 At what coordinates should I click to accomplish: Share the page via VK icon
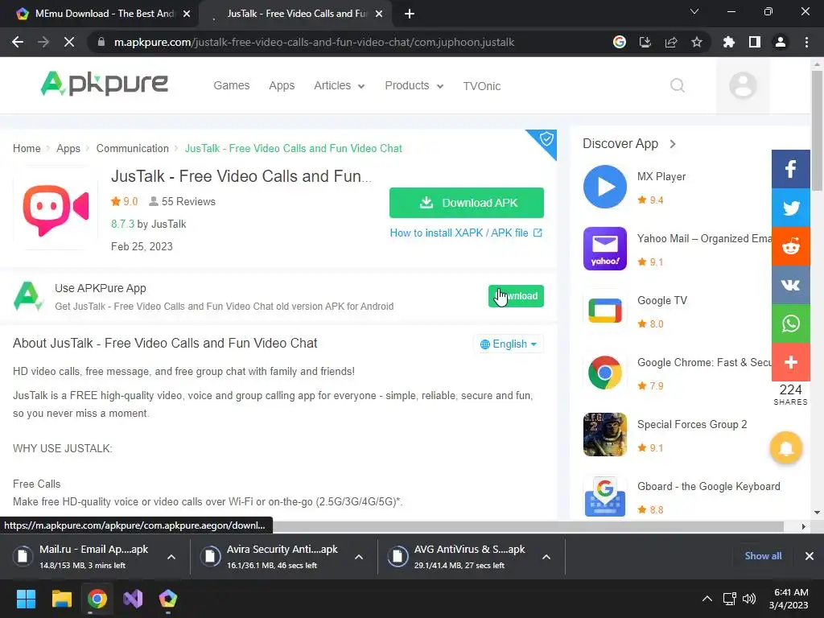pos(790,285)
